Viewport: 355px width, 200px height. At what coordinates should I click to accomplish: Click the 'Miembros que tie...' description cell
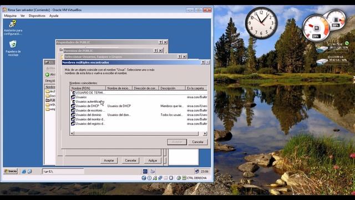172,106
